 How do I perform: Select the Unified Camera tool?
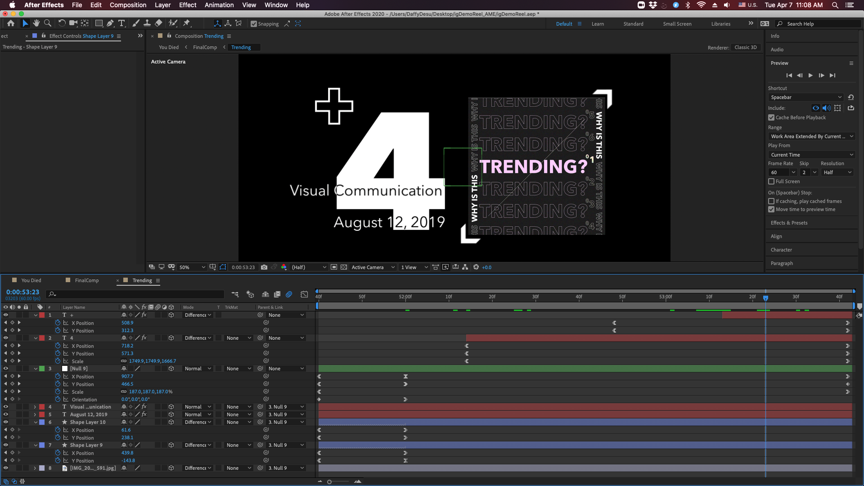73,23
